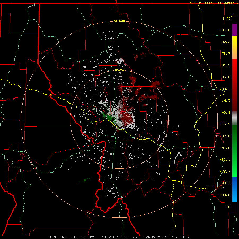
Task: Click the -78.7 velocity scale value
Action: pos(225,172)
